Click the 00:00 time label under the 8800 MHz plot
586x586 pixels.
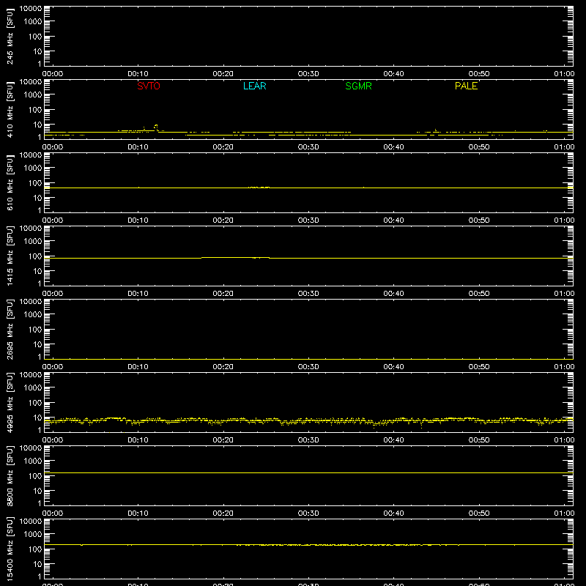(x=53, y=513)
